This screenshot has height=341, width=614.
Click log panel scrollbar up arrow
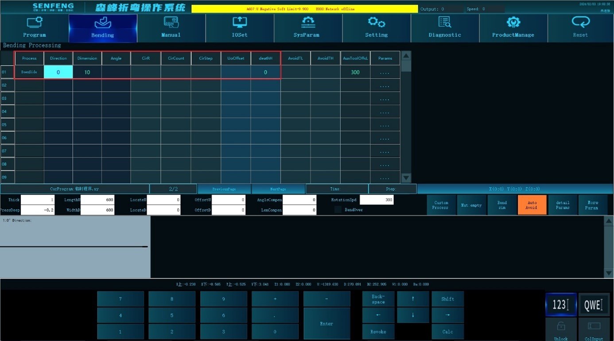coord(609,221)
